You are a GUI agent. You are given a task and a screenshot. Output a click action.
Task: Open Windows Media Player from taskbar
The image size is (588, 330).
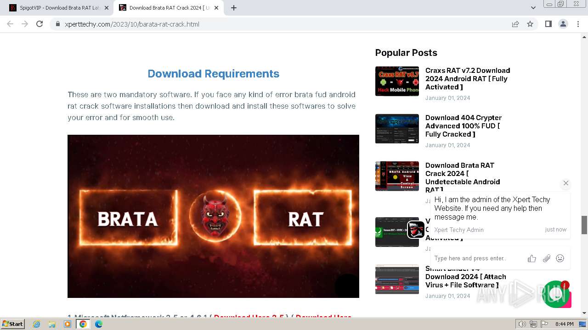pos(68,324)
